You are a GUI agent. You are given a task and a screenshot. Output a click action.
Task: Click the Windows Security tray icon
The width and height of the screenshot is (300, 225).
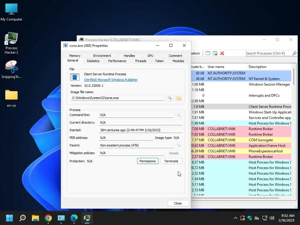pyautogui.click(x=250, y=218)
